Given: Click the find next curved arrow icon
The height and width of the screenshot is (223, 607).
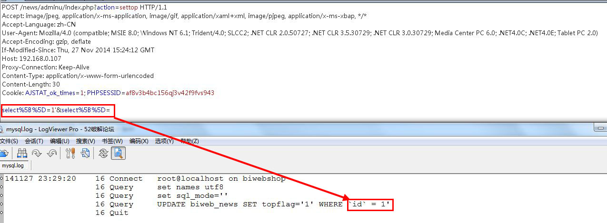Looking at the screenshot, I should pos(36,153).
